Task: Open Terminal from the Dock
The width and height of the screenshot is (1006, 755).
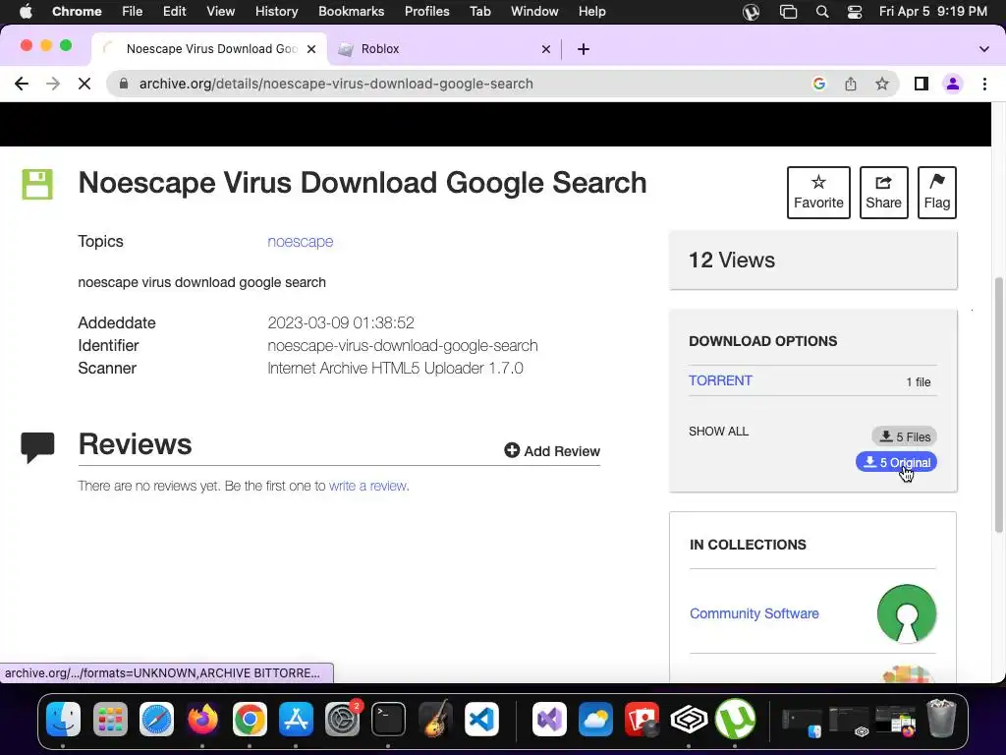Action: [x=389, y=719]
